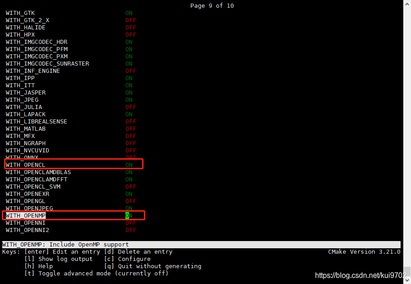Image resolution: width=411 pixels, height=284 pixels.
Task: Click the ON value of WITH_OPENEXR
Action: point(129,194)
